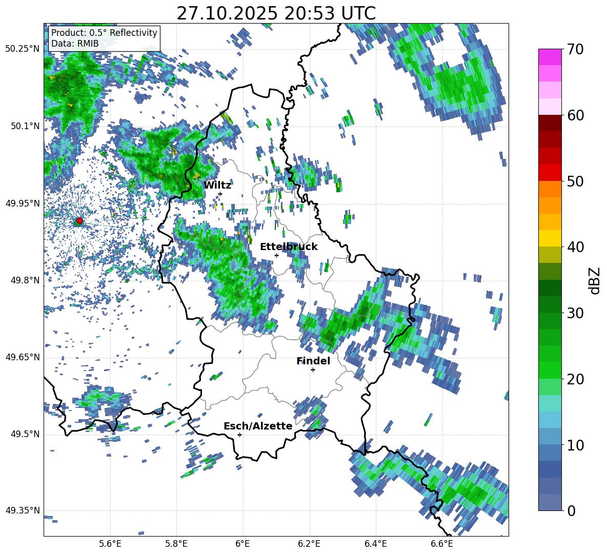The width and height of the screenshot is (607, 554).
Task: Click the 5.8°E longitude label
Action: [176, 544]
